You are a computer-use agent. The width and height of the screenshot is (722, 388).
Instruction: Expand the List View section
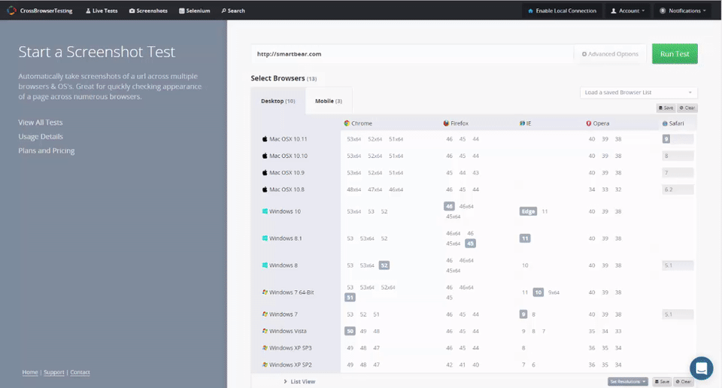click(x=299, y=381)
